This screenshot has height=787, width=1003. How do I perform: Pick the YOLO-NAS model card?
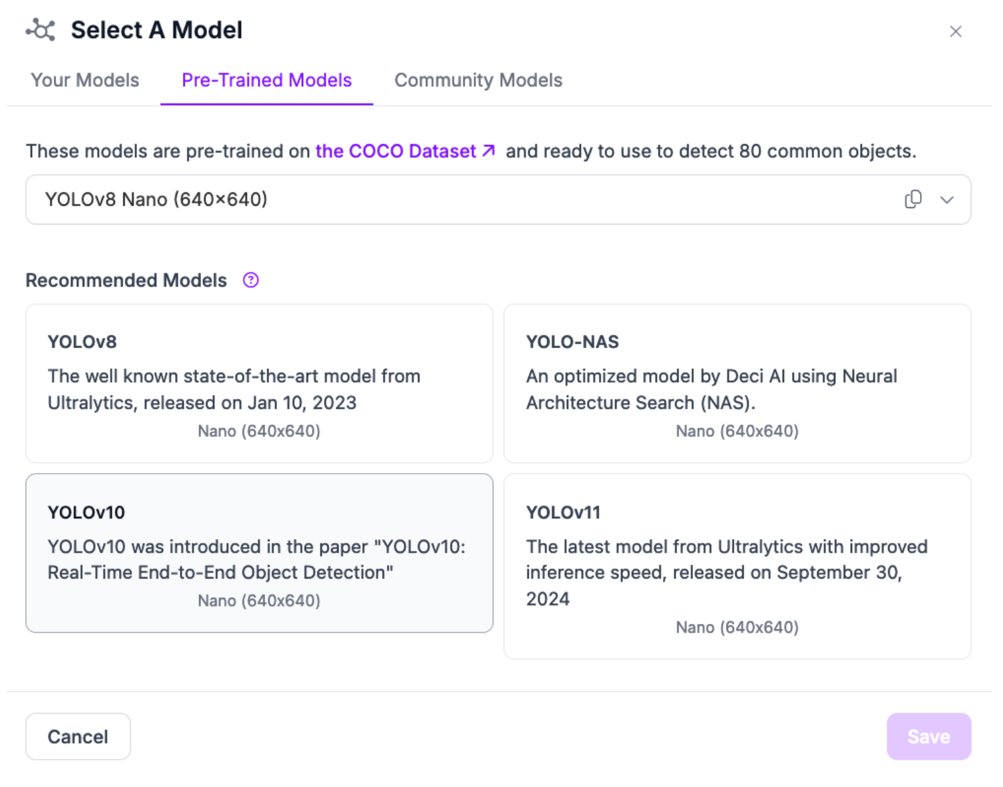coord(737,383)
